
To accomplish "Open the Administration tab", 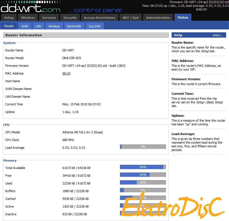I will tap(158, 18).
